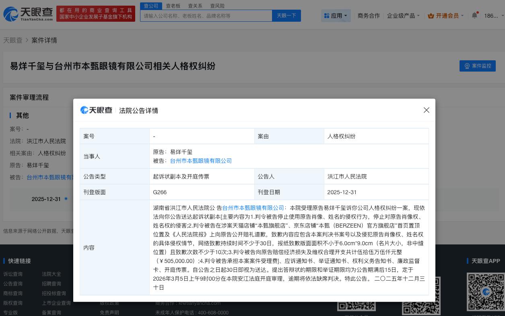Click the company search input field
Viewport: 505px width, 316px height.
[x=206, y=16]
